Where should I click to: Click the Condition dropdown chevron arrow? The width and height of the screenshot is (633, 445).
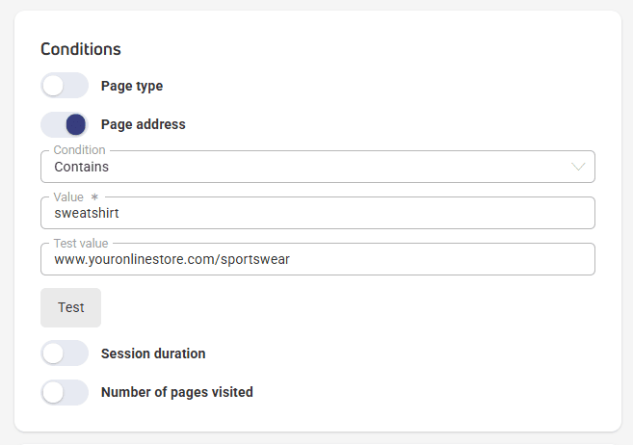coord(578,167)
